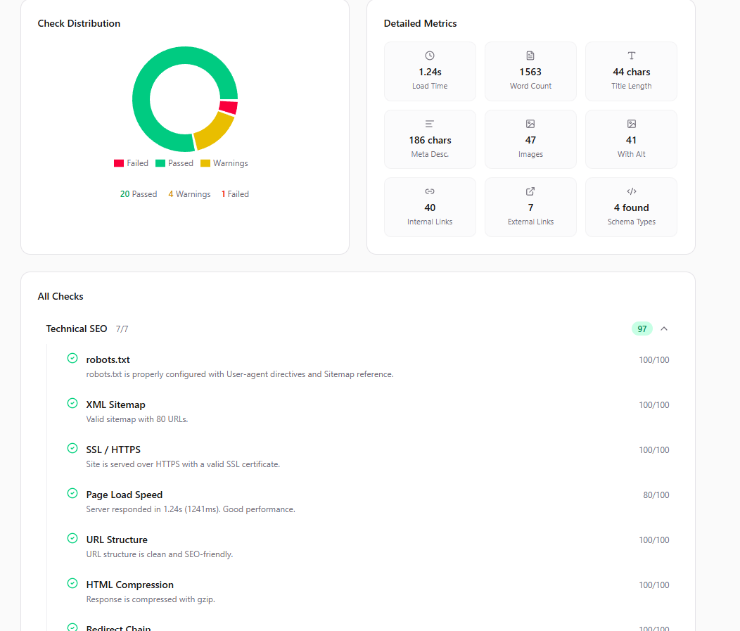The width and height of the screenshot is (740, 631).
Task: Click 'Response is compressed with gzip.' description
Action: [151, 599]
